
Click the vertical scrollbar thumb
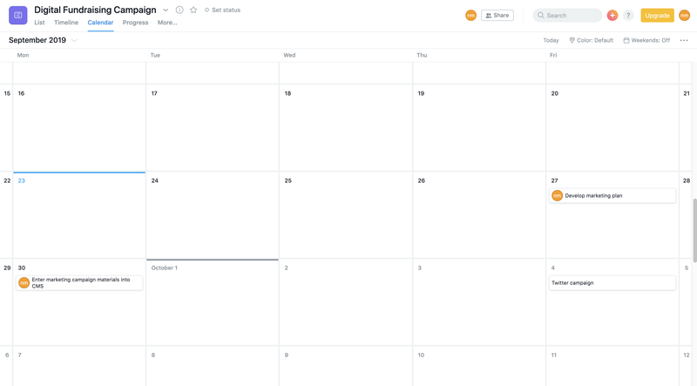pyautogui.click(x=694, y=230)
